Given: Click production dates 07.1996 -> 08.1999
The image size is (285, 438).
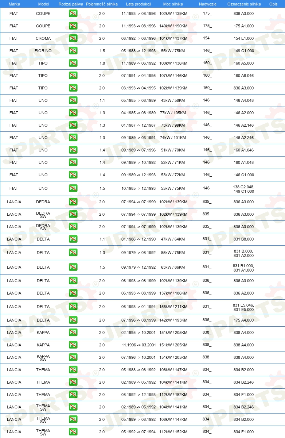Looking at the screenshot, I should pos(138,320).
